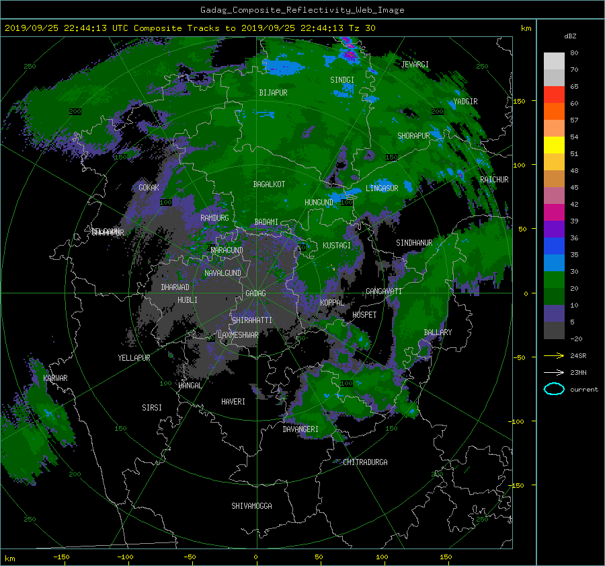Click the 23MN white arrow legend icon

(554, 372)
